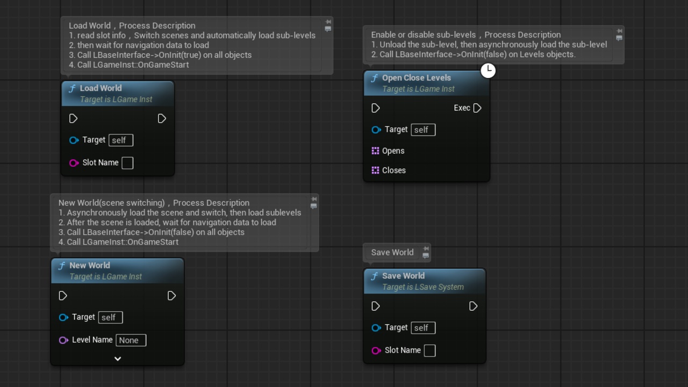This screenshot has width=688, height=387.
Task: Click Load World Slot Name input box
Action: point(127,163)
